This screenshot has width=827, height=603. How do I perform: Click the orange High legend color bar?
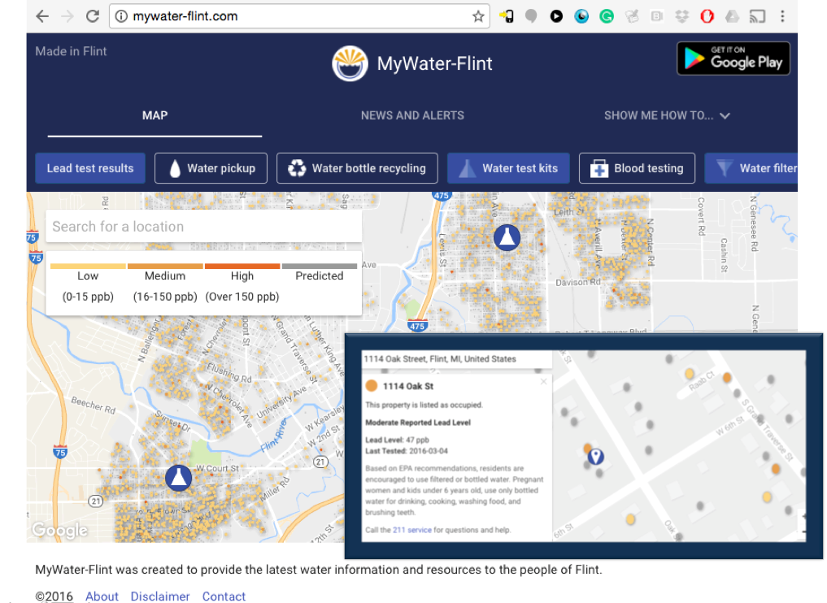click(242, 267)
